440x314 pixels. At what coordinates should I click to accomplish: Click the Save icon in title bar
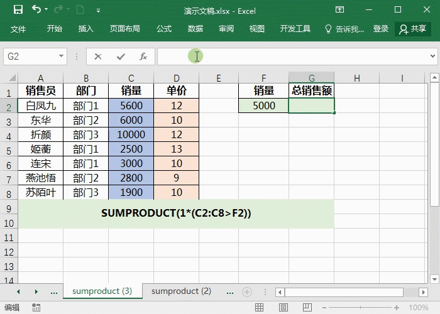coord(18,9)
